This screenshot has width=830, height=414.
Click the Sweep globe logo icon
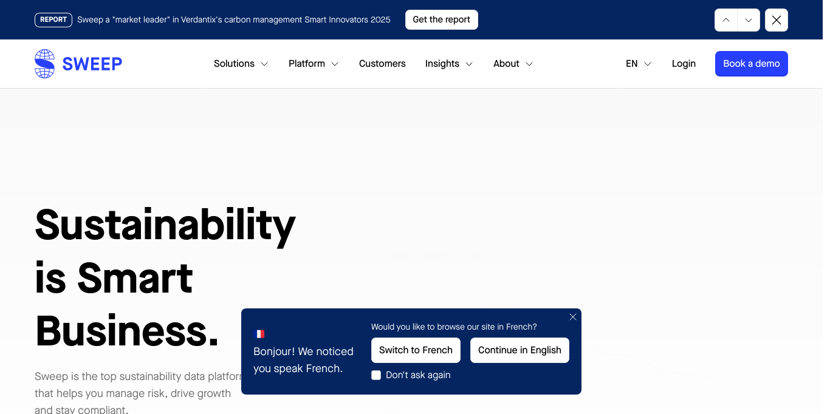click(44, 63)
